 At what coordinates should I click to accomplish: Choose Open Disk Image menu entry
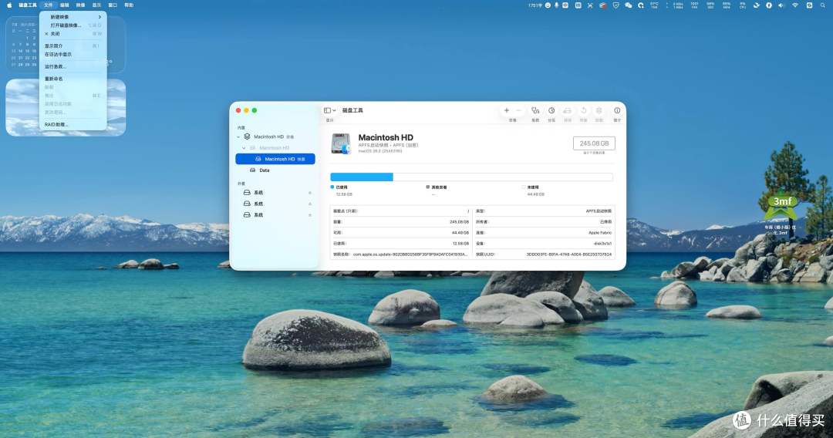(73, 25)
